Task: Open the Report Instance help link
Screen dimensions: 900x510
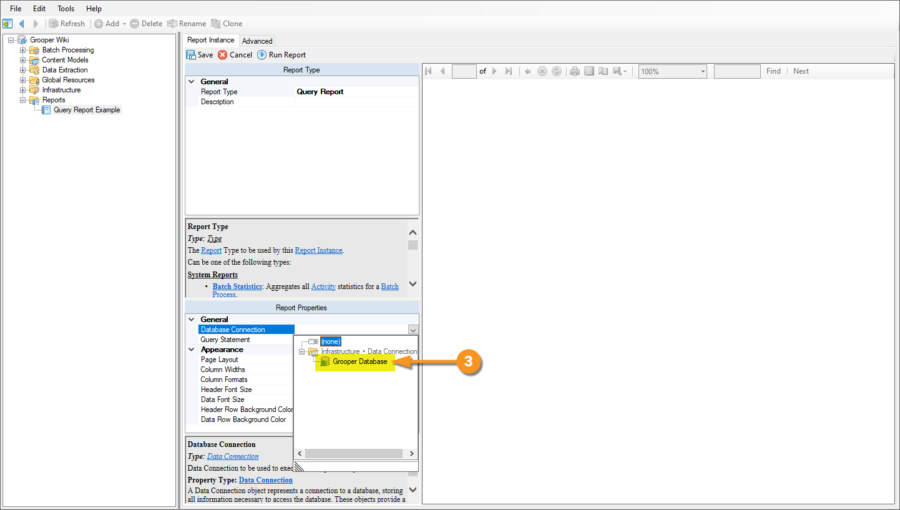Action: coord(318,250)
